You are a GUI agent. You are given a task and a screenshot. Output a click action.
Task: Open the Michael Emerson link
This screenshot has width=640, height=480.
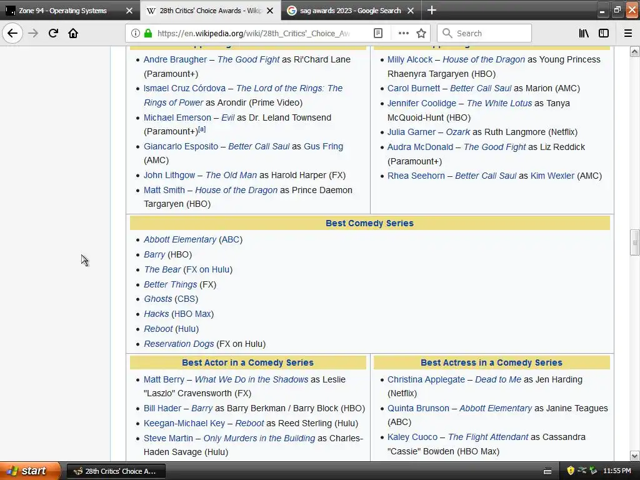pos(177,117)
